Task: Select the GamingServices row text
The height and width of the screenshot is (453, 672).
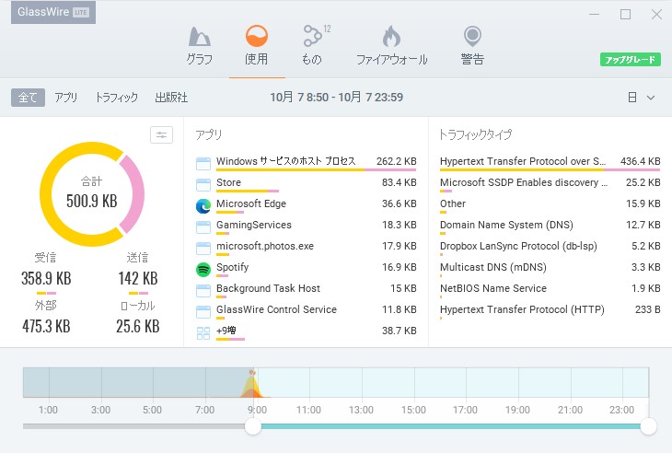Action: [254, 225]
